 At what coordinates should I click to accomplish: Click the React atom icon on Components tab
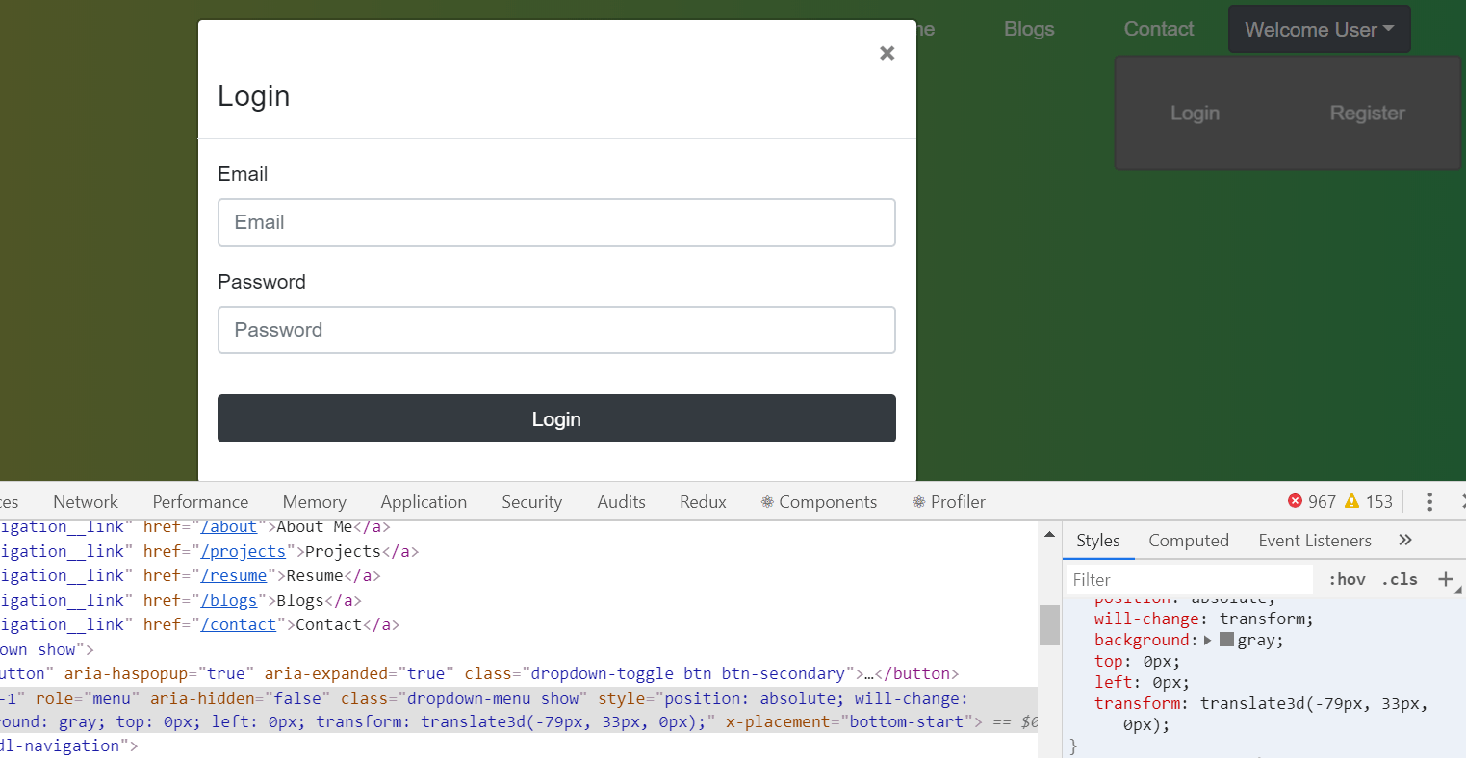pos(767,501)
